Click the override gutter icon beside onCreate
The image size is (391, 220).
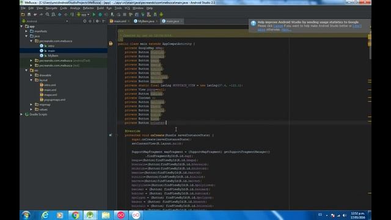(x=111, y=135)
